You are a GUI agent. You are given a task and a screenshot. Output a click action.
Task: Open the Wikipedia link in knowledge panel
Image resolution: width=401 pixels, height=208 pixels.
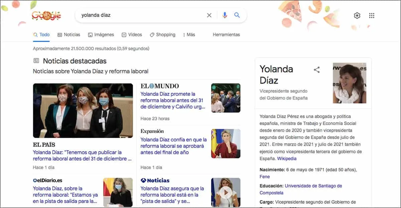[x=287, y=159]
